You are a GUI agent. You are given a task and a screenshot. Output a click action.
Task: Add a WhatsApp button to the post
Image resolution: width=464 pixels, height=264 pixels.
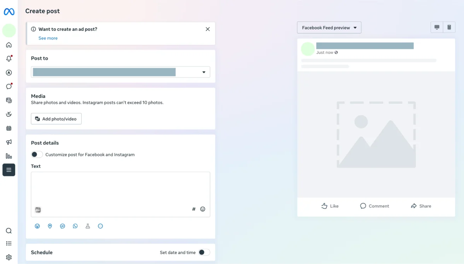point(75,226)
